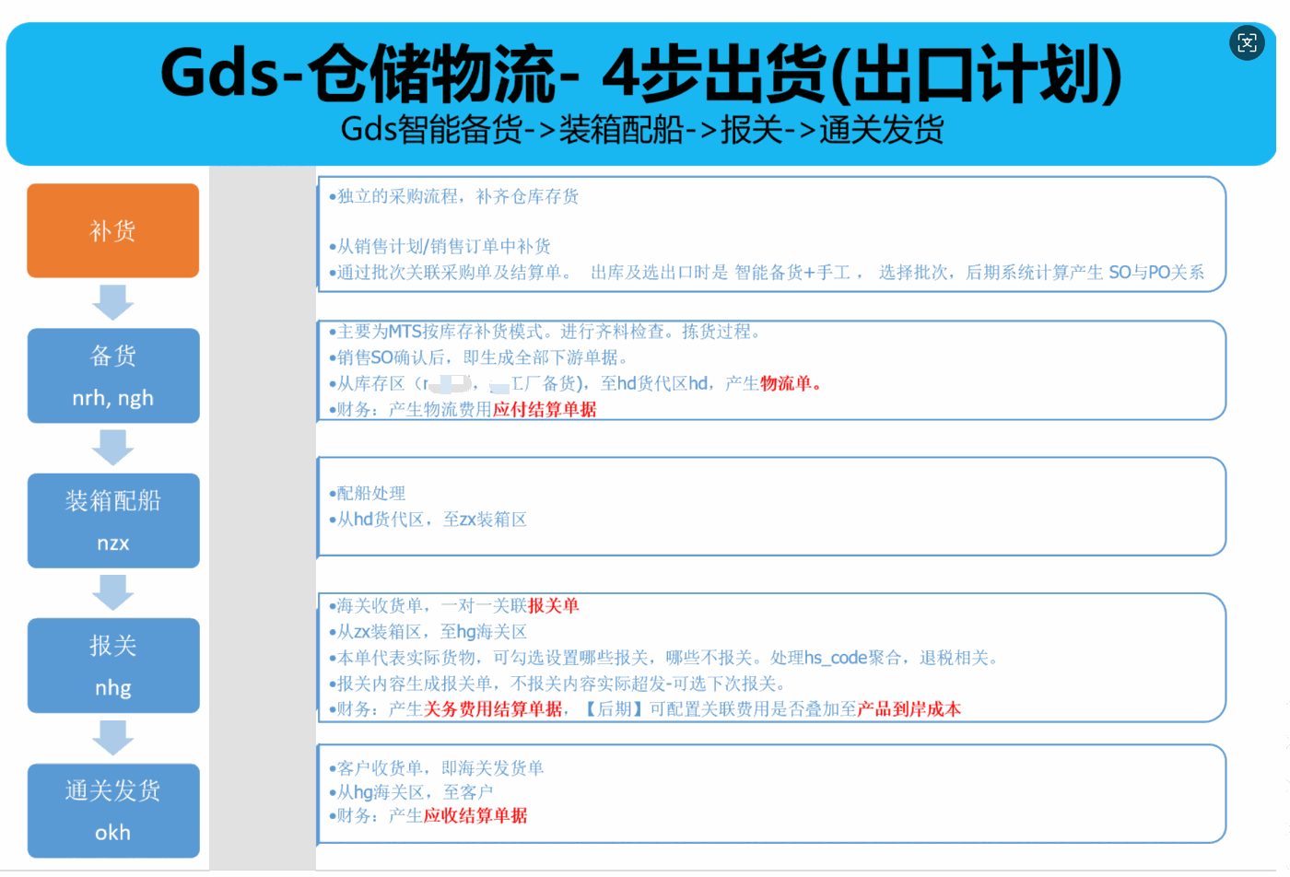Select the orange 补货 step box
Screen dimensions: 1290x877
pos(112,230)
